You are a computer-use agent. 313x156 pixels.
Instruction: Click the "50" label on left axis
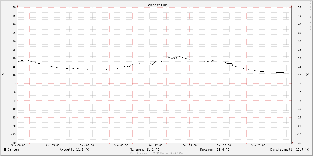coord(14,8)
